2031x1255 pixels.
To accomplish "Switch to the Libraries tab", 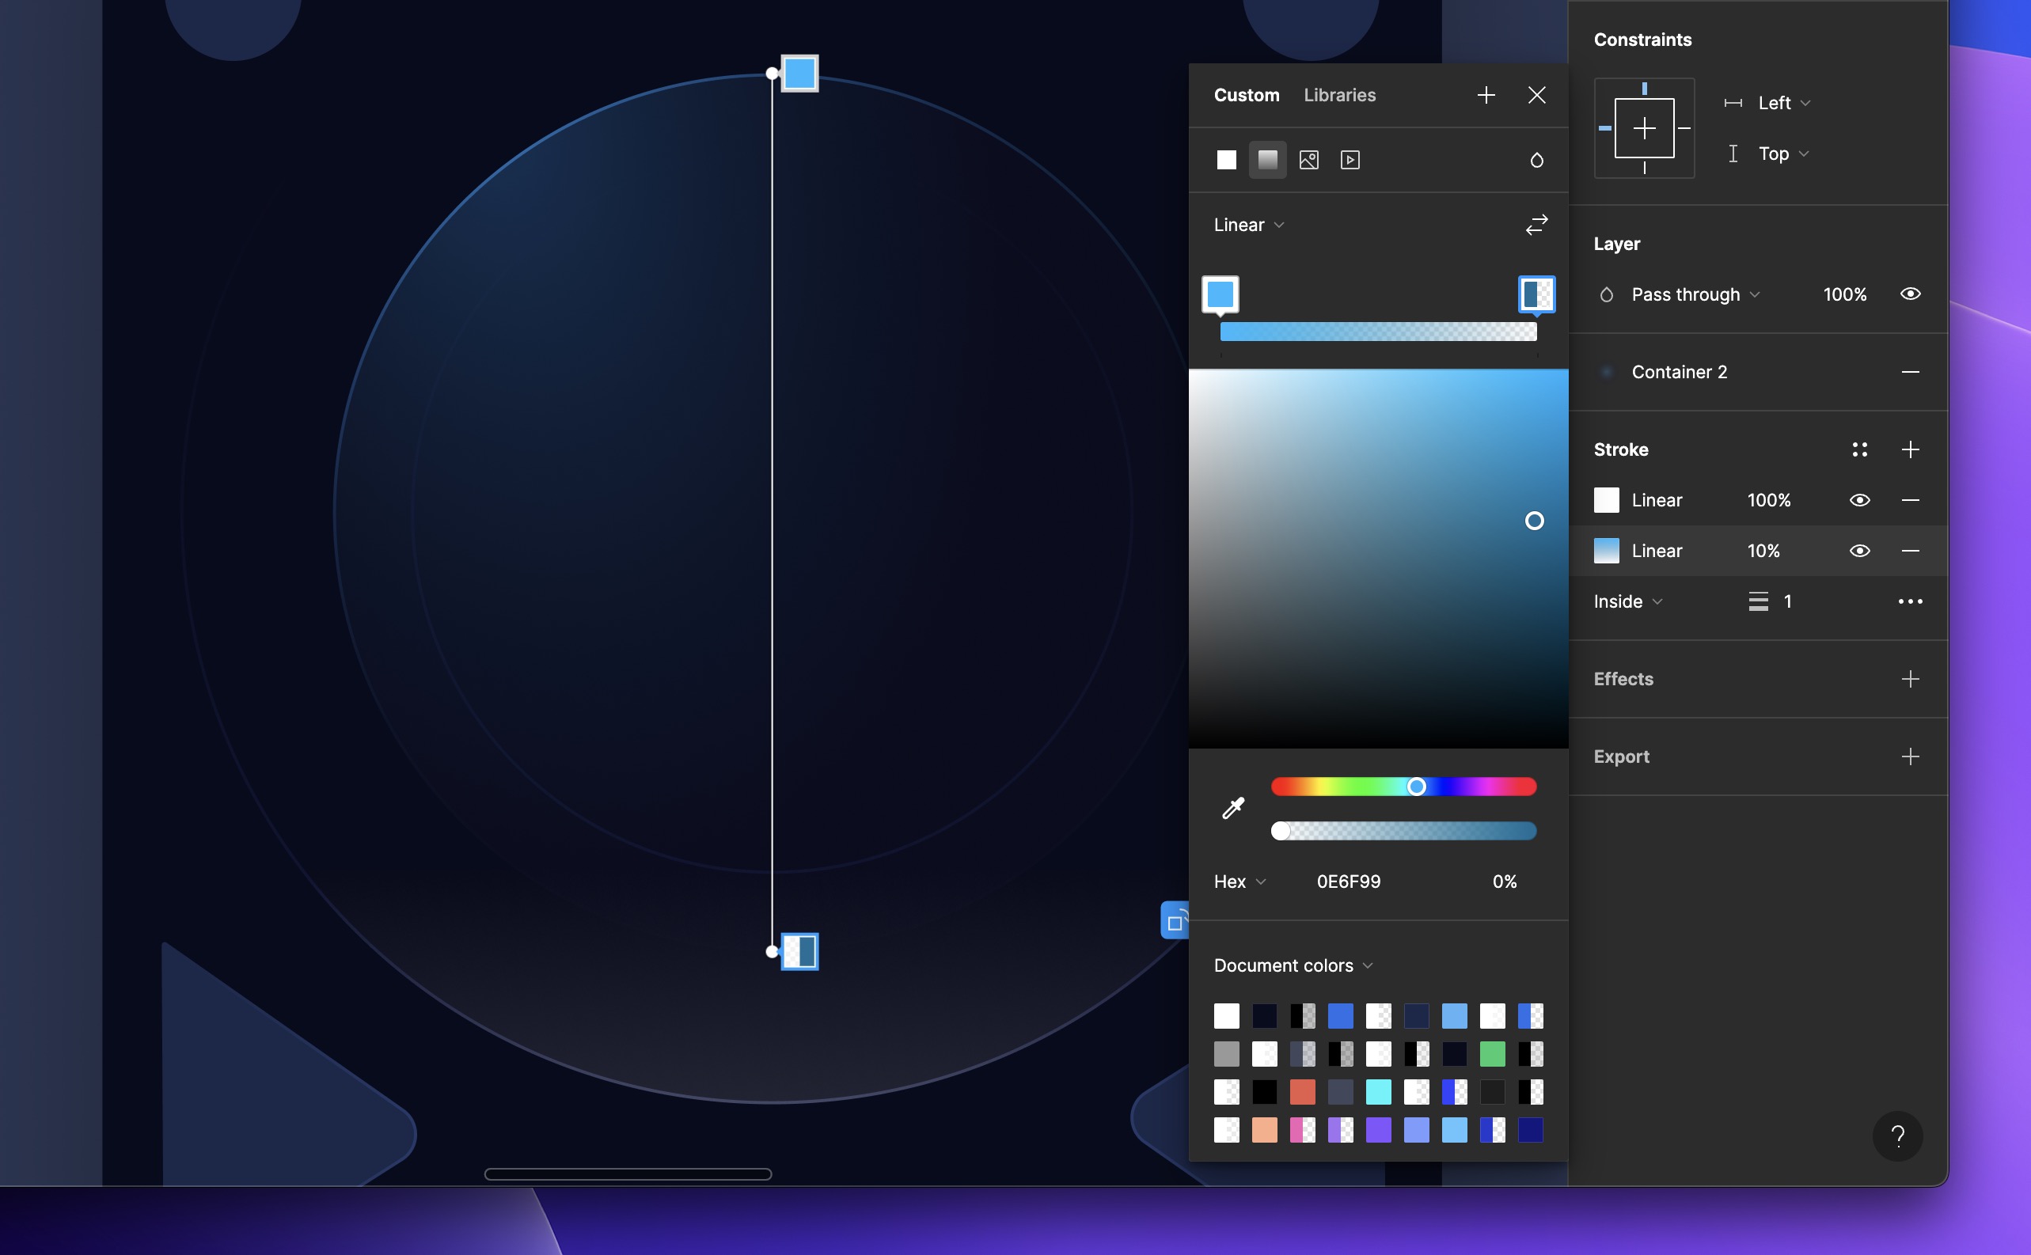I will point(1338,95).
